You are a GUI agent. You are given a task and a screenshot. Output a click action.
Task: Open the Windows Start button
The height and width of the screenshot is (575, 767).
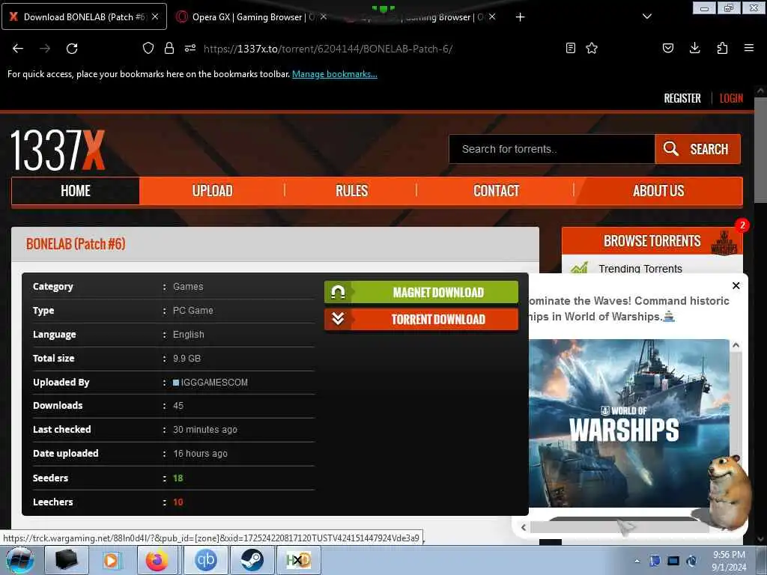click(20, 560)
